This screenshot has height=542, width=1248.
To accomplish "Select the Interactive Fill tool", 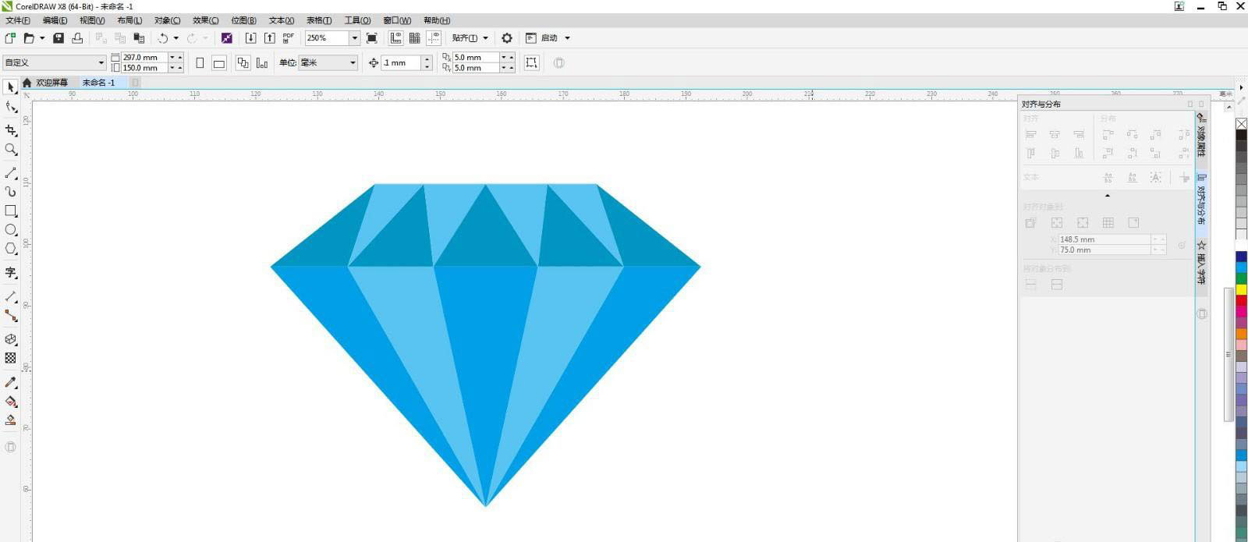I will (x=11, y=401).
